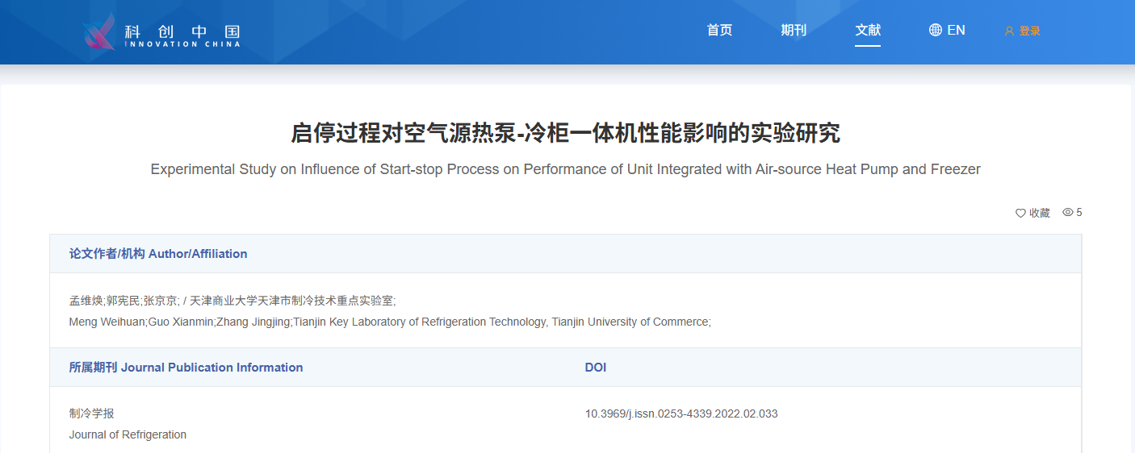Click the Chinese article title heading
The width and height of the screenshot is (1135, 453).
tap(565, 134)
